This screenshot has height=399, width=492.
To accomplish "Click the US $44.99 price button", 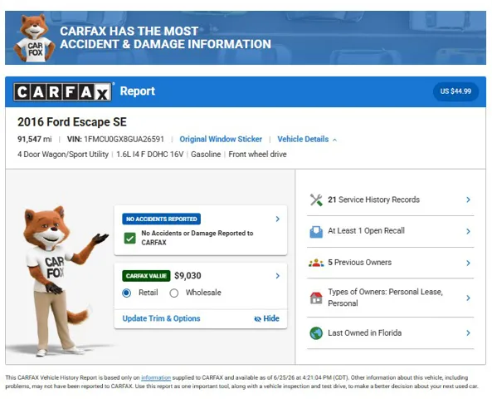I will pyautogui.click(x=455, y=91).
